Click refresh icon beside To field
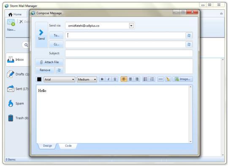This screenshot has height=166, width=228. click(189, 35)
